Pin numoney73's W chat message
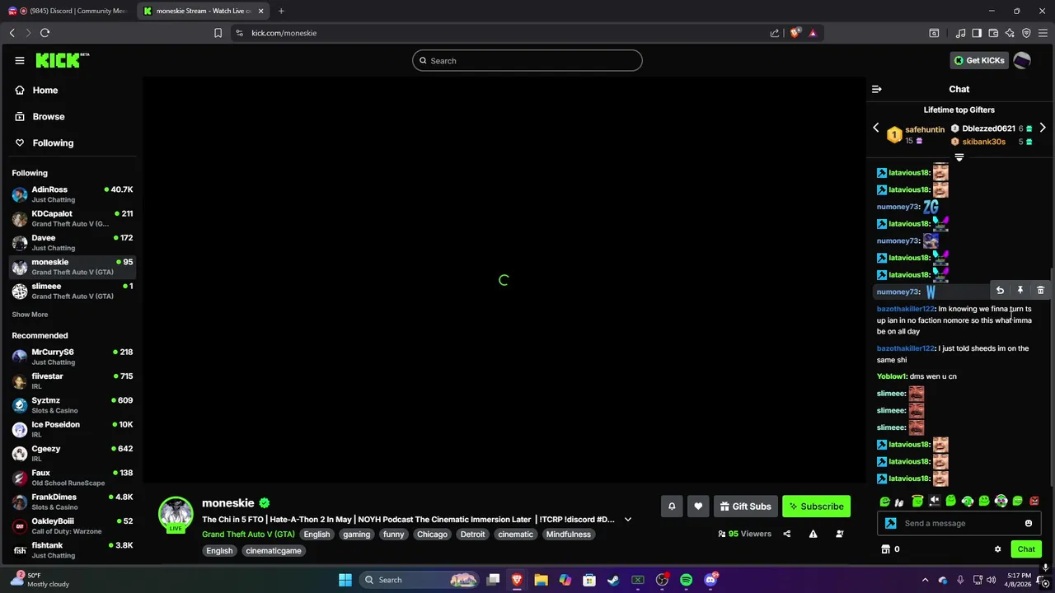The height and width of the screenshot is (593, 1055). (x=1020, y=291)
